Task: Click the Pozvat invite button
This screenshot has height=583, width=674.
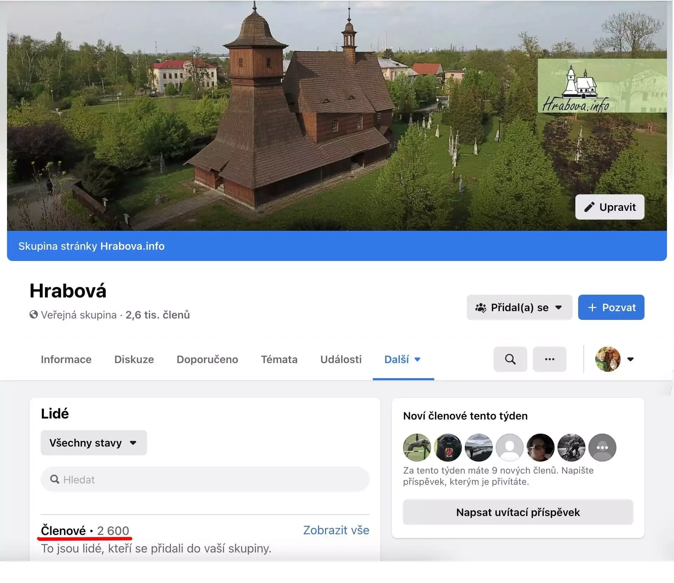Action: click(611, 308)
